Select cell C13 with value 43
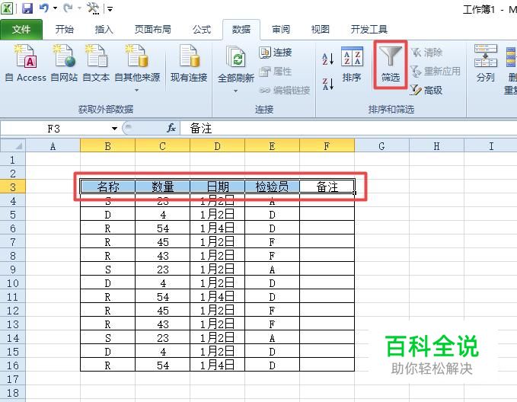This screenshot has height=402, width=517. (x=162, y=324)
